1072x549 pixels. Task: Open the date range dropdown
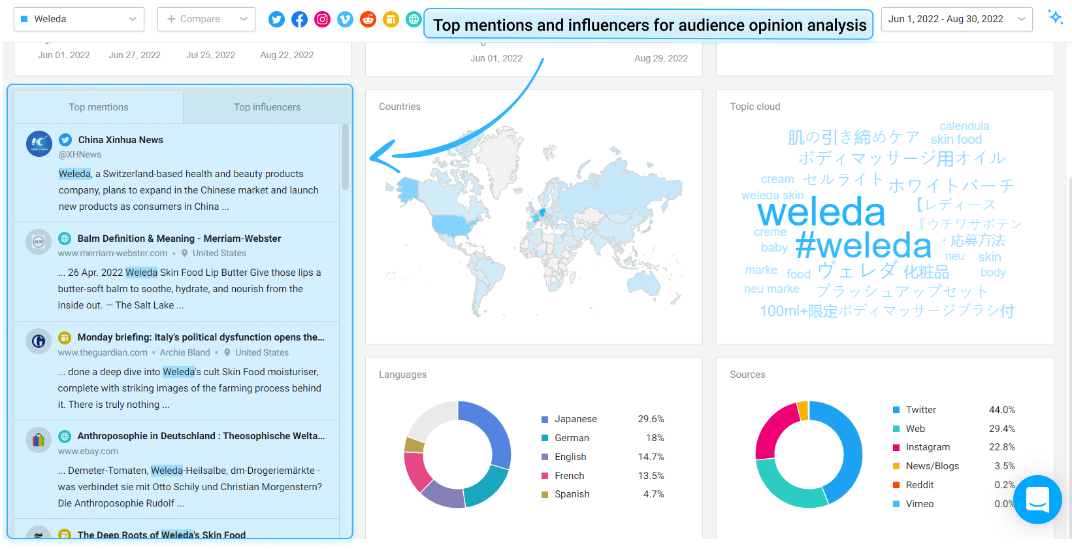coord(957,19)
